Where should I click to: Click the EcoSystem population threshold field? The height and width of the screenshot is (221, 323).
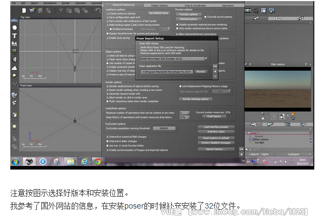(164, 128)
